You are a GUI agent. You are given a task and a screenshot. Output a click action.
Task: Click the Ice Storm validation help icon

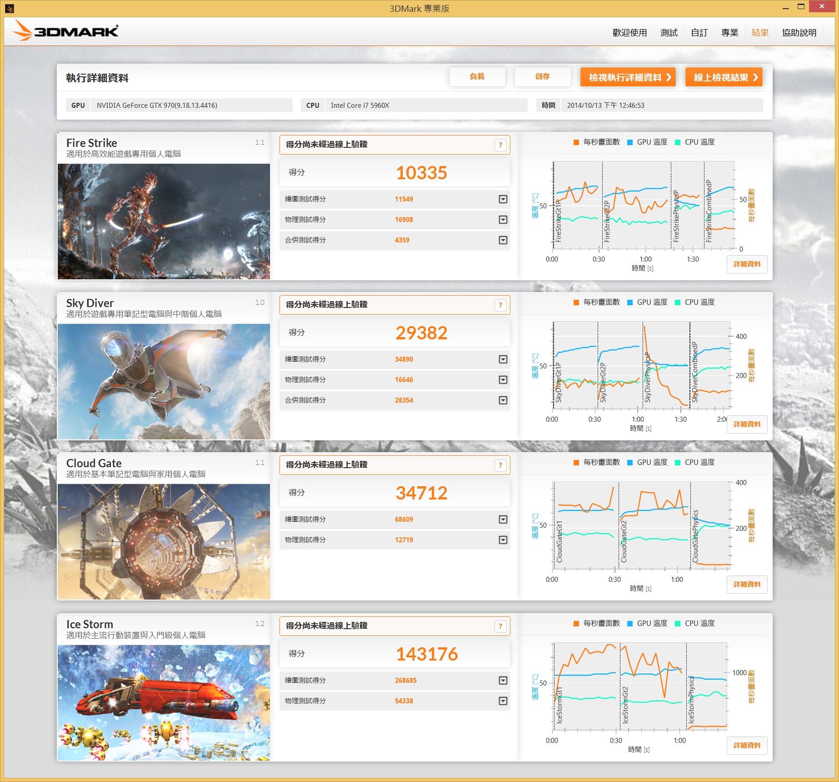point(500,626)
